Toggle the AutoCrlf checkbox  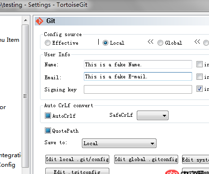click(48, 115)
